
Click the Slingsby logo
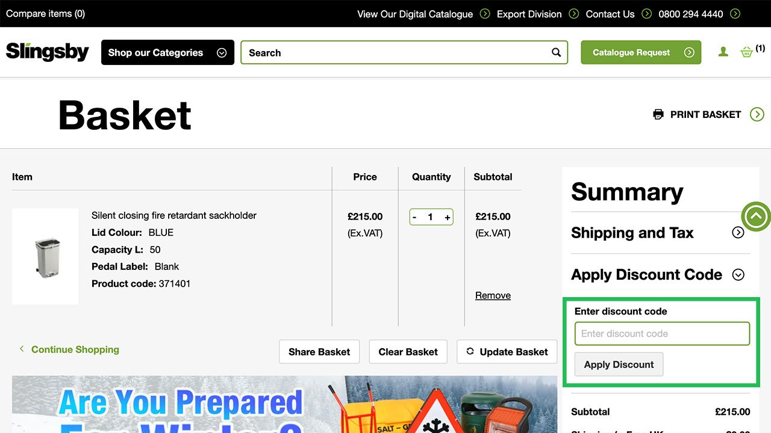pos(48,52)
